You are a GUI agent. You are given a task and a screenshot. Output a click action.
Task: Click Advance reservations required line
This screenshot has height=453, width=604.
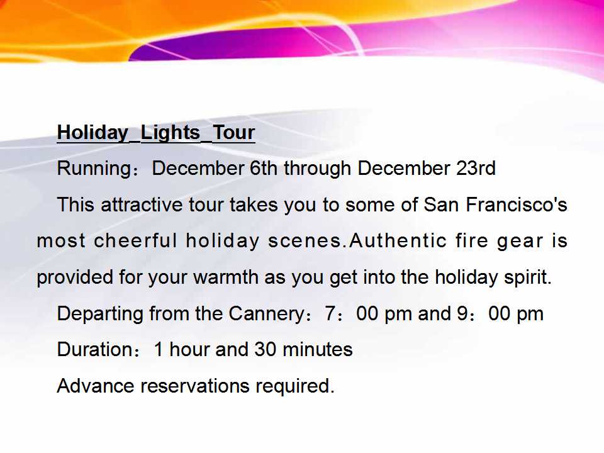196,386
